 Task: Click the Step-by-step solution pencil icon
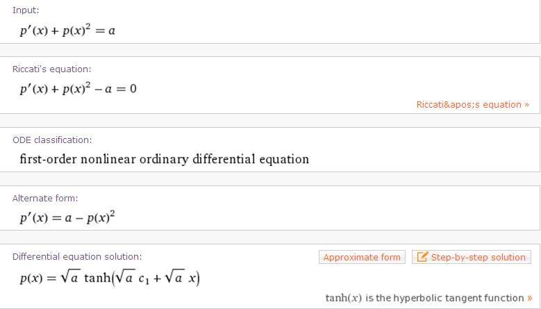[x=422, y=257]
